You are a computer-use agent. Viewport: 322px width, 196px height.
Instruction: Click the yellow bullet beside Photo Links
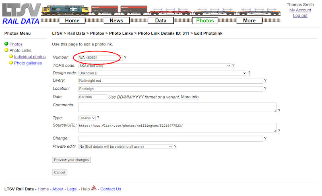[6, 50]
